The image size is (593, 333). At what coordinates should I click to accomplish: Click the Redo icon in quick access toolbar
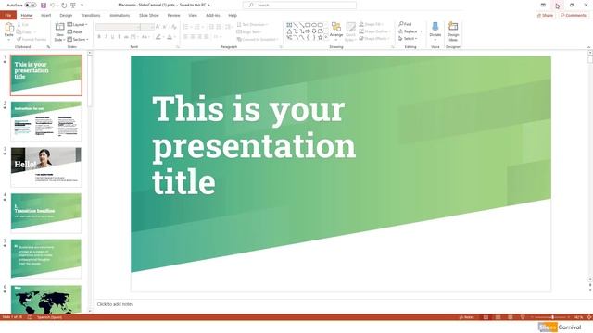[x=64, y=6]
